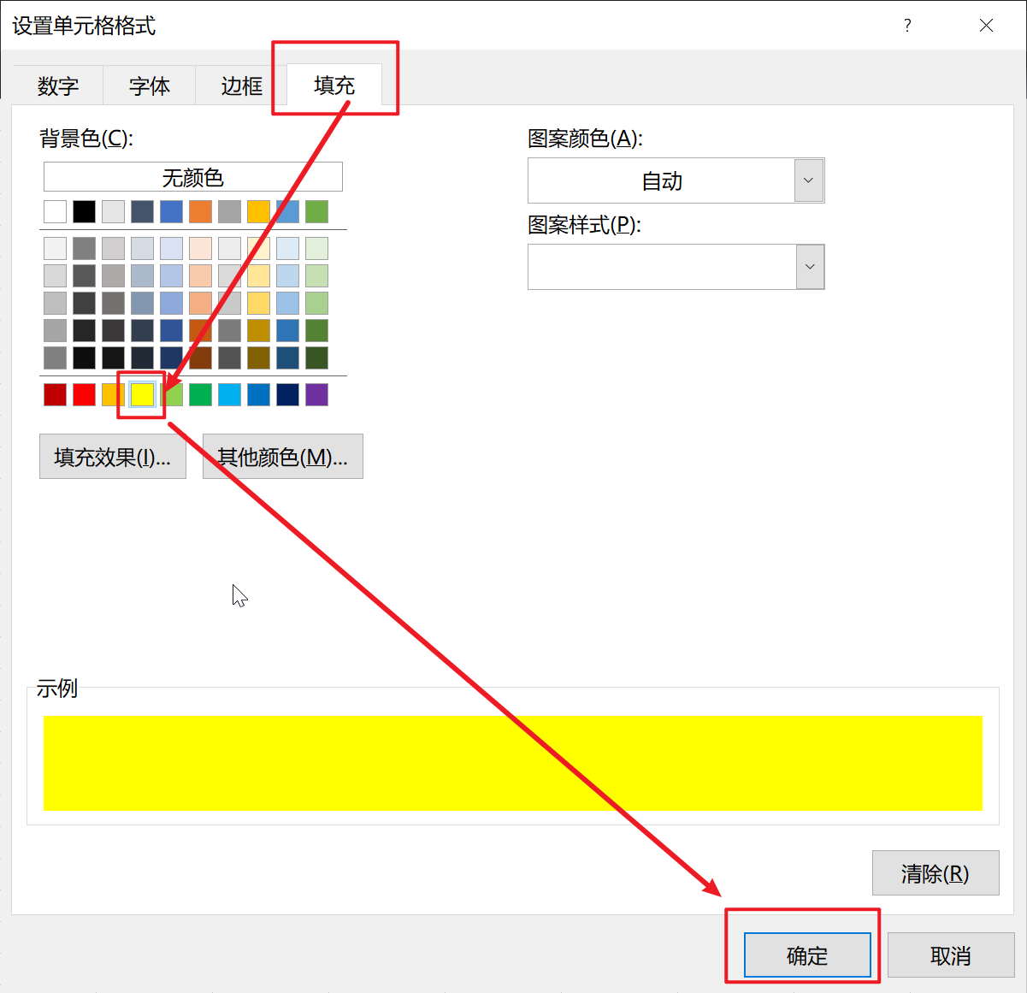Image resolution: width=1027 pixels, height=993 pixels.
Task: Select the cyan sky-blue standard swatch
Action: click(x=230, y=394)
